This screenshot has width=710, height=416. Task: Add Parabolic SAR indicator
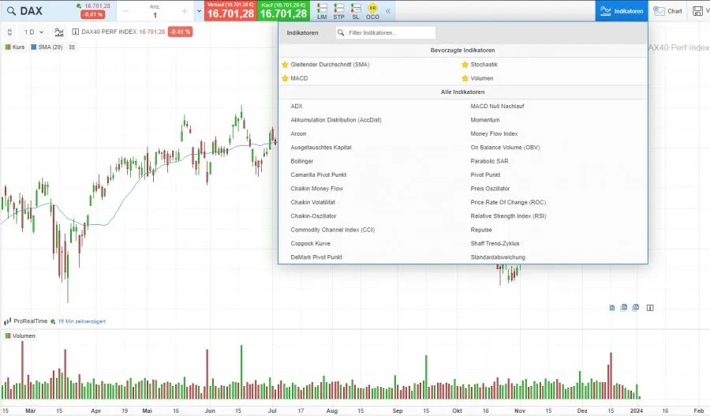tap(489, 161)
